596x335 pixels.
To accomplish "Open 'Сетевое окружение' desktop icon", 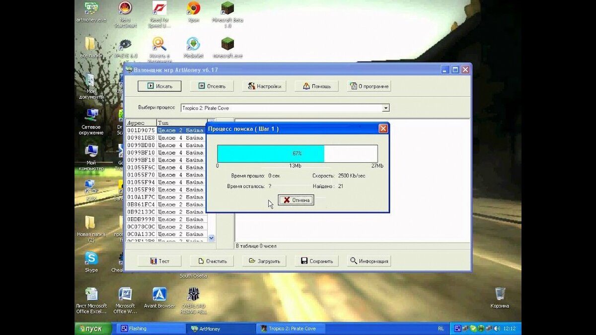I will (x=91, y=122).
